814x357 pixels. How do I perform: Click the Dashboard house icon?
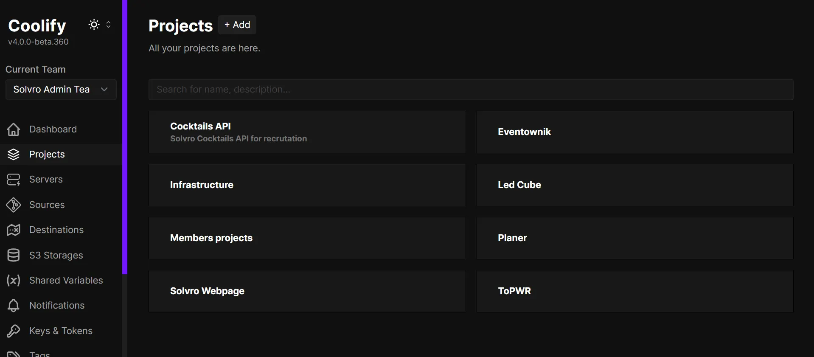point(14,129)
